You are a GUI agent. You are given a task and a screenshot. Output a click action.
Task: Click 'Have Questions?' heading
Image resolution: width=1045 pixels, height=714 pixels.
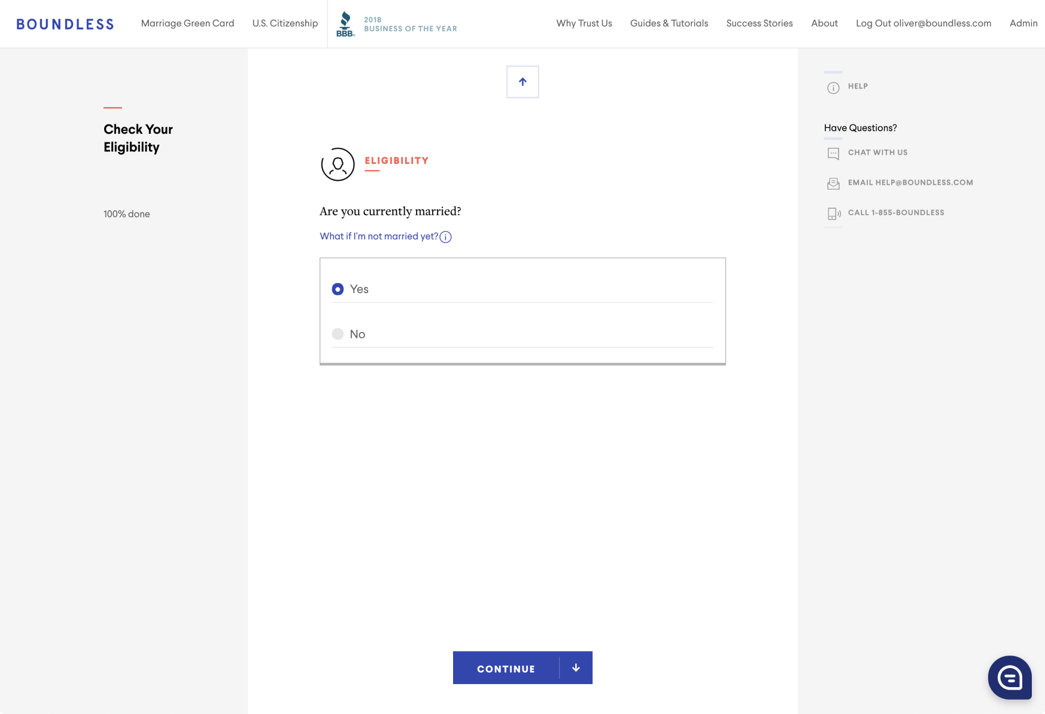[x=860, y=128]
